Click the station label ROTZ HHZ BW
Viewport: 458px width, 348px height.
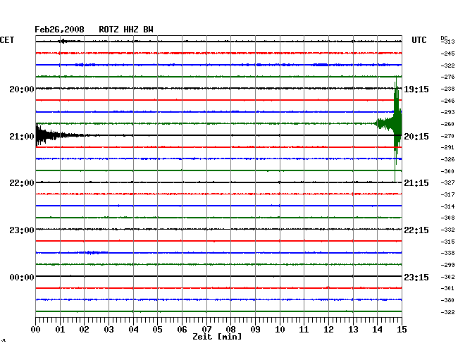126,30
